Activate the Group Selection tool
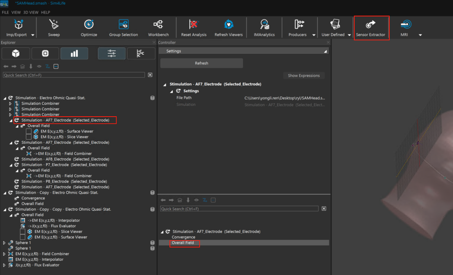 [123, 25]
